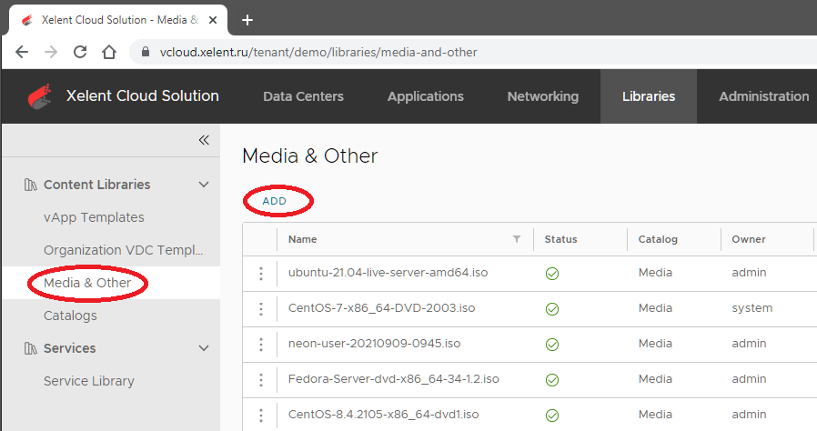Sort by the Owner column header

coord(749,239)
